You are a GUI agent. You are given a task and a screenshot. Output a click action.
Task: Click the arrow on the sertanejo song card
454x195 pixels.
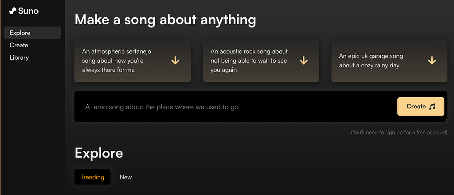[x=175, y=61]
